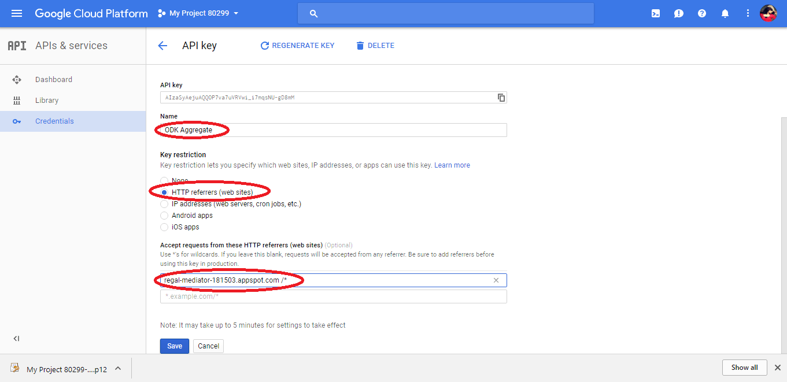
Task: Click the API icon beside APIs & services
Action: [x=17, y=46]
